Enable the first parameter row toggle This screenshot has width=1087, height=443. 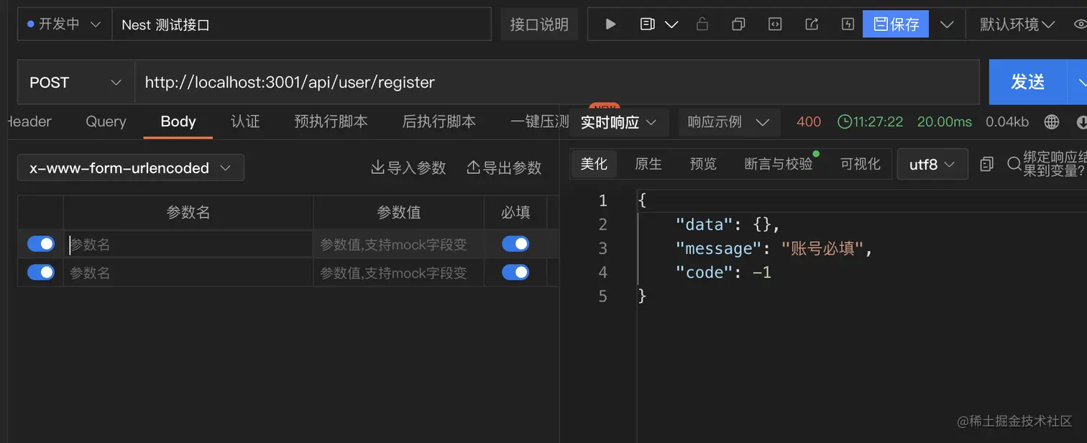click(x=41, y=243)
